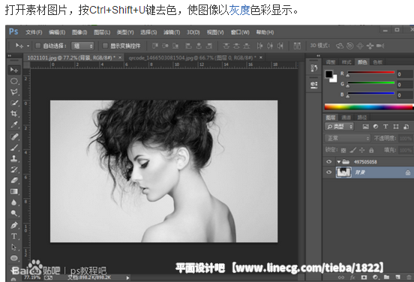Open the 图像(I) menu
This screenshot has height=282, width=414.
[x=79, y=32]
